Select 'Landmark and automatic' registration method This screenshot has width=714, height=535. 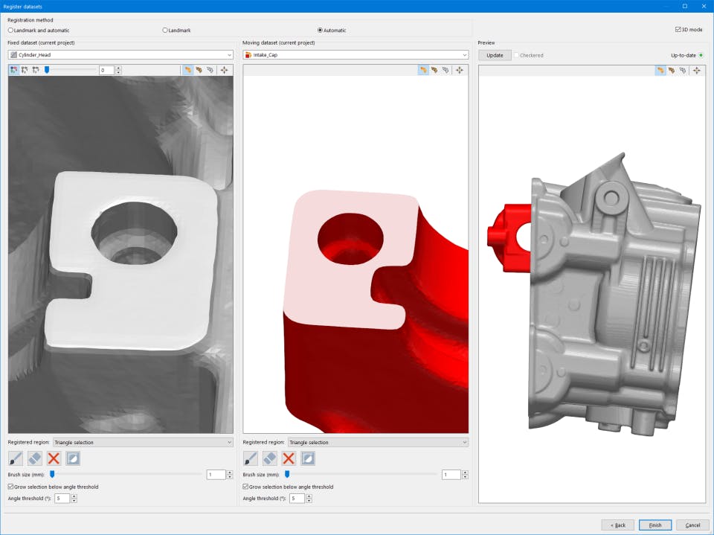(x=10, y=31)
